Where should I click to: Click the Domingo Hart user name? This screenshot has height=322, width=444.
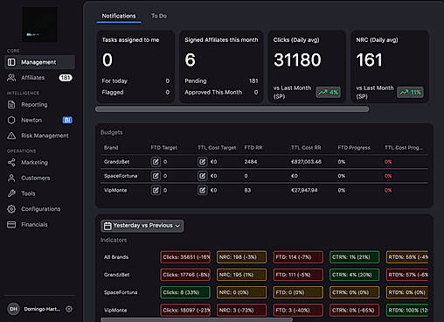pos(42,309)
